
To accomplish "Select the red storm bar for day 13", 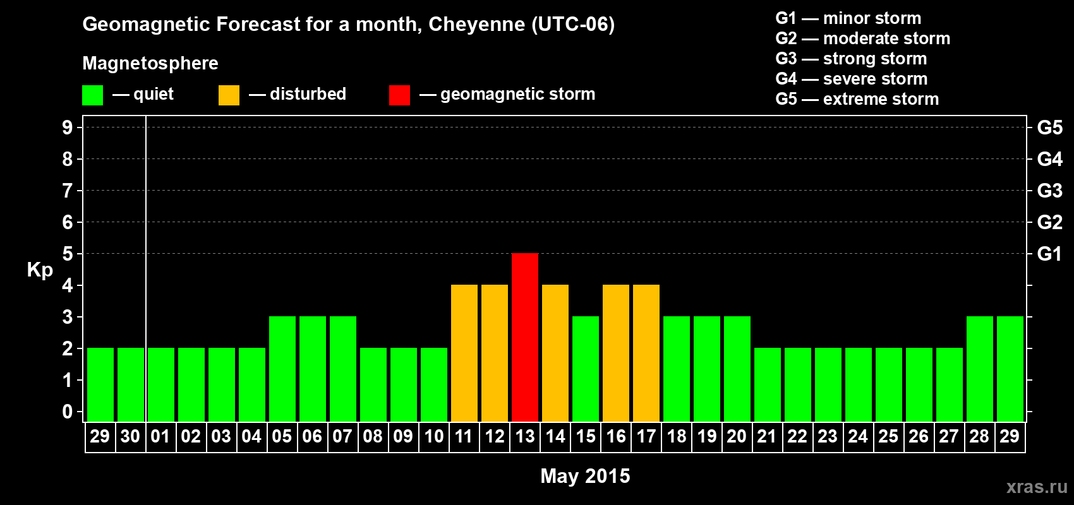I will tap(525, 337).
